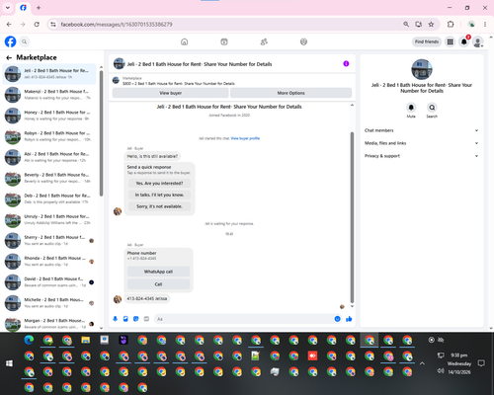494x395 pixels.
Task: Open Chrome three-dot menu
Action: (x=485, y=24)
